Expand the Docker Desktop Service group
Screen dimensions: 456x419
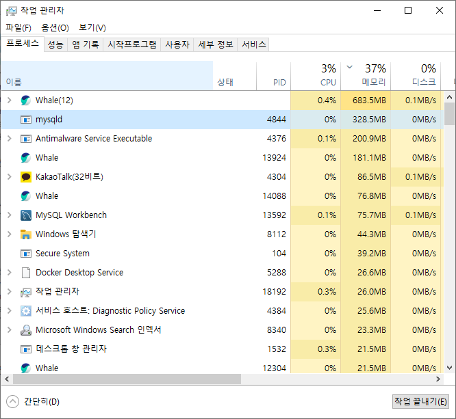pyautogui.click(x=10, y=272)
